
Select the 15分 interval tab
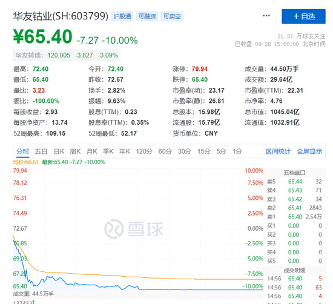point(204,151)
